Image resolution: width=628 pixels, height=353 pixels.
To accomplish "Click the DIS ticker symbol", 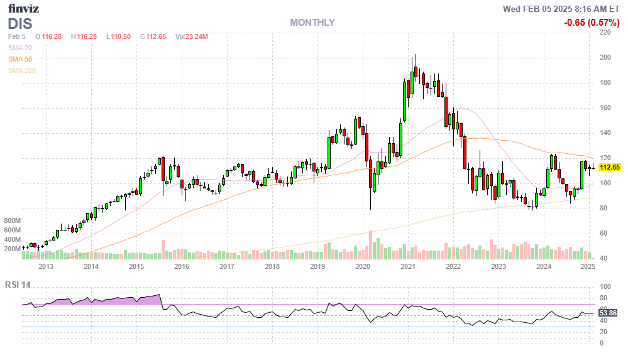I will tap(21, 23).
